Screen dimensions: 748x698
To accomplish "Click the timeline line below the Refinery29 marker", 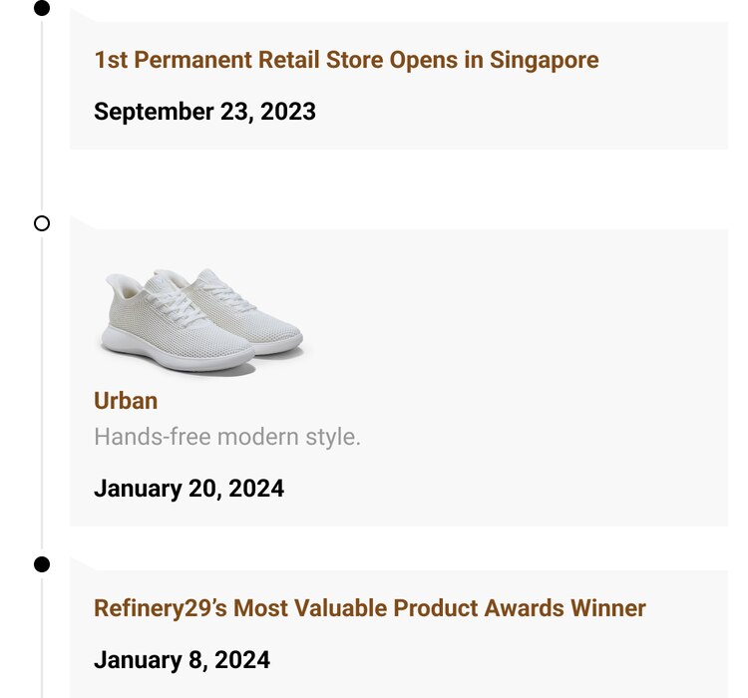I will point(42,638).
